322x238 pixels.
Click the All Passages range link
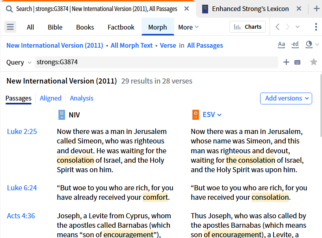click(205, 45)
